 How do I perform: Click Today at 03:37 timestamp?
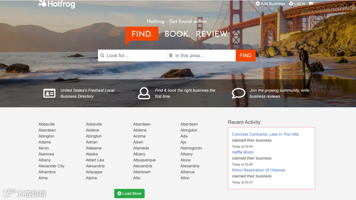point(242,182)
